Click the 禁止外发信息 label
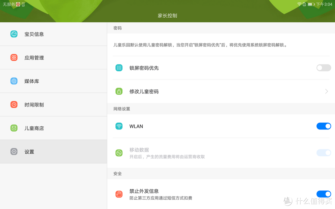Screen dimensions: 335x209 tap(144, 191)
